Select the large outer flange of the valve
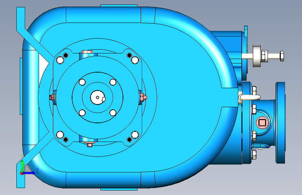Viewport: 302px width, 195px height. coord(280,123)
